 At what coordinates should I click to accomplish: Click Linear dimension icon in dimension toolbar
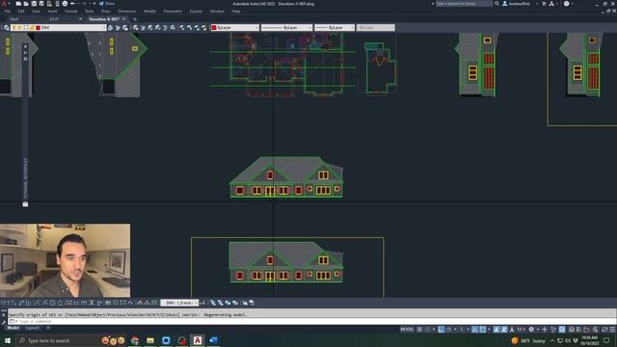[6, 303]
